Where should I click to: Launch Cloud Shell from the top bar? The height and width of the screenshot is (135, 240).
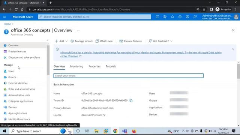click(157, 17)
